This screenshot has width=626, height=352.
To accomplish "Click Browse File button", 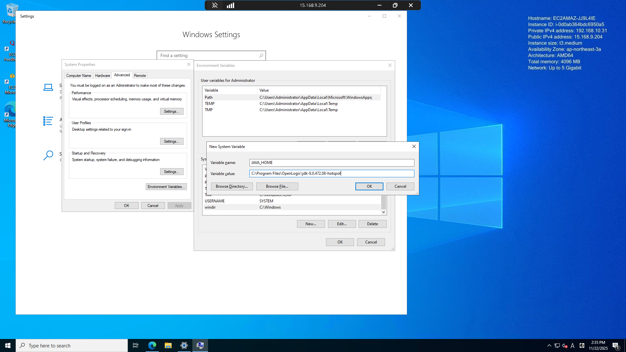I will 277,186.
